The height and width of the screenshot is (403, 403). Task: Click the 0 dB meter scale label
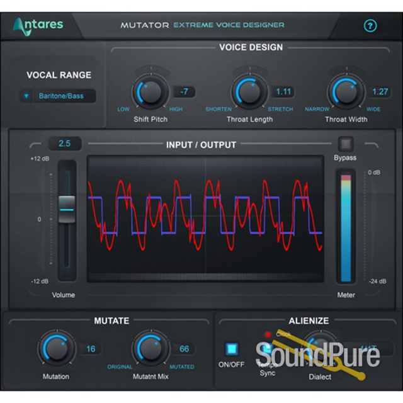coord(374,173)
